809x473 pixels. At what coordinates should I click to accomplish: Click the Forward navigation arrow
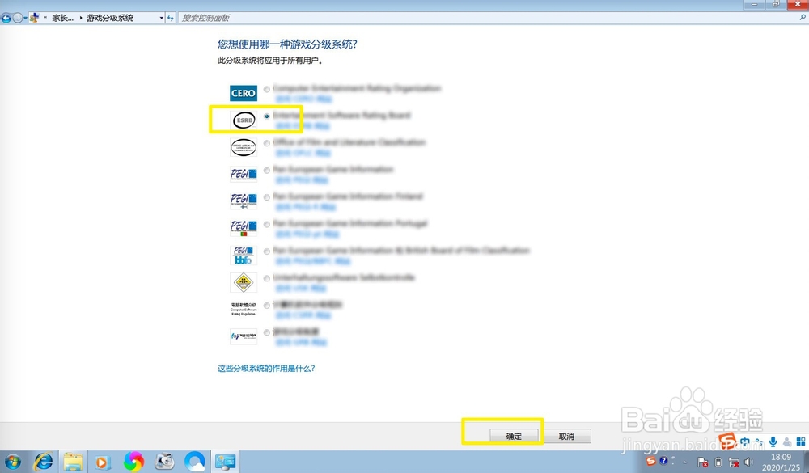(x=18, y=18)
